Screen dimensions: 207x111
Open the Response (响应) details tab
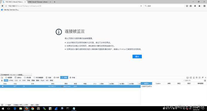click(179, 83)
